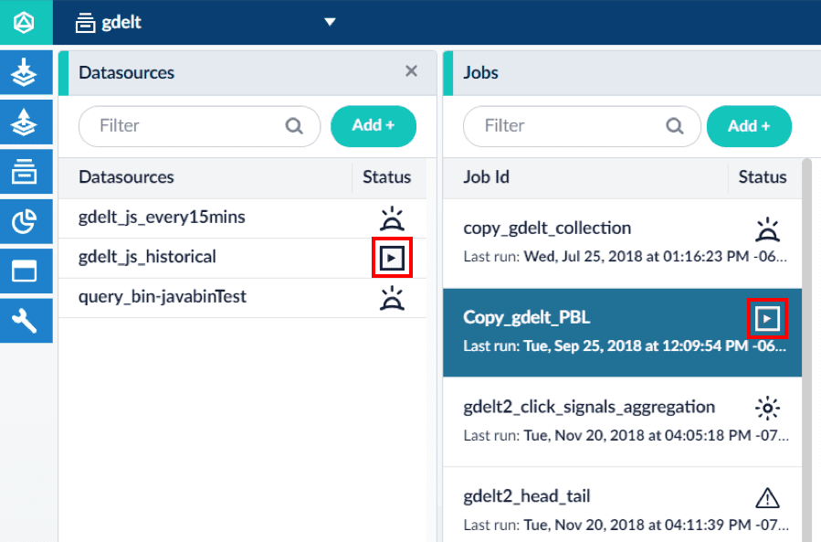Screen dimensions: 821x542
Task: Click the search icon in Datasources filter
Action: [294, 126]
